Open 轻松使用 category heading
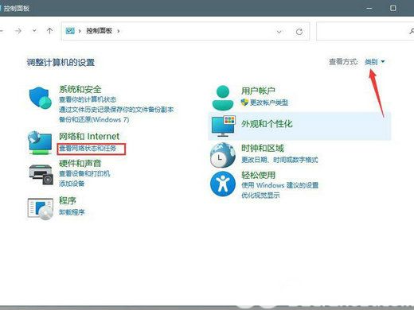This screenshot has width=414, height=310. [x=258, y=175]
